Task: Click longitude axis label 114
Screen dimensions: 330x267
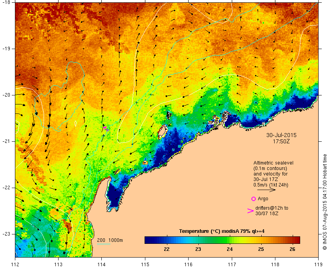Action: click(102, 264)
